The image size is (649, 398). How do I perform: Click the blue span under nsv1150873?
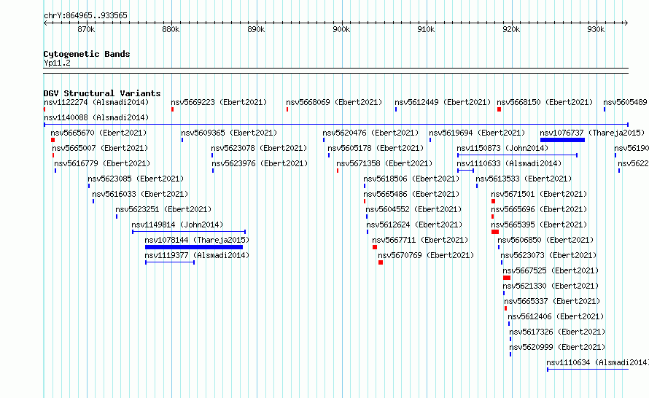(x=518, y=155)
